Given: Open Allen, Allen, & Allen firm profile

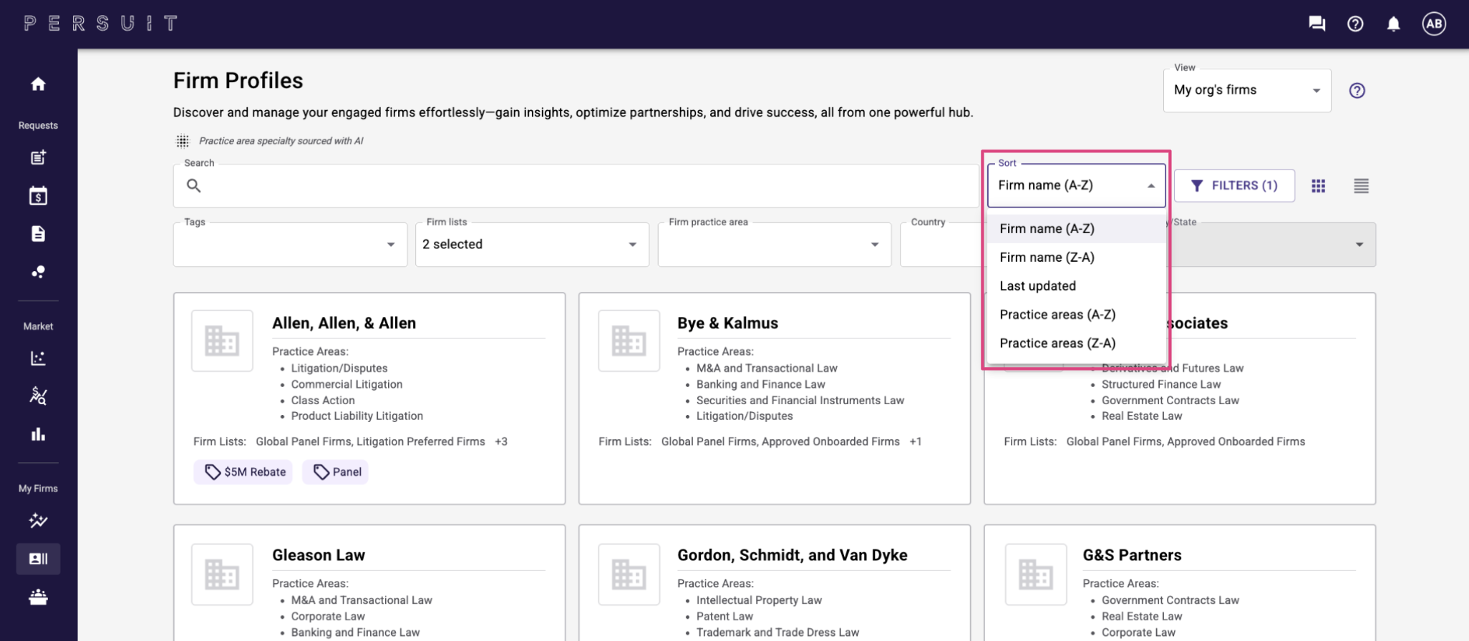Looking at the screenshot, I should (344, 323).
